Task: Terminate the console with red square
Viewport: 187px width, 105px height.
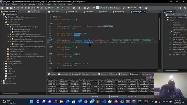Action: coord(148,78)
